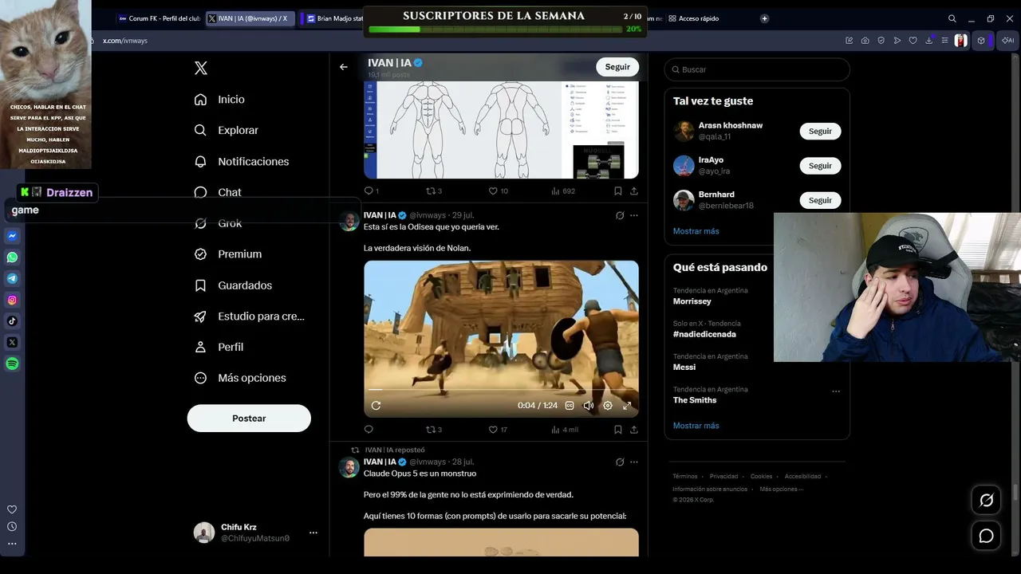Image resolution: width=1021 pixels, height=574 pixels.
Task: Follow Bernhard
Action: click(x=820, y=200)
